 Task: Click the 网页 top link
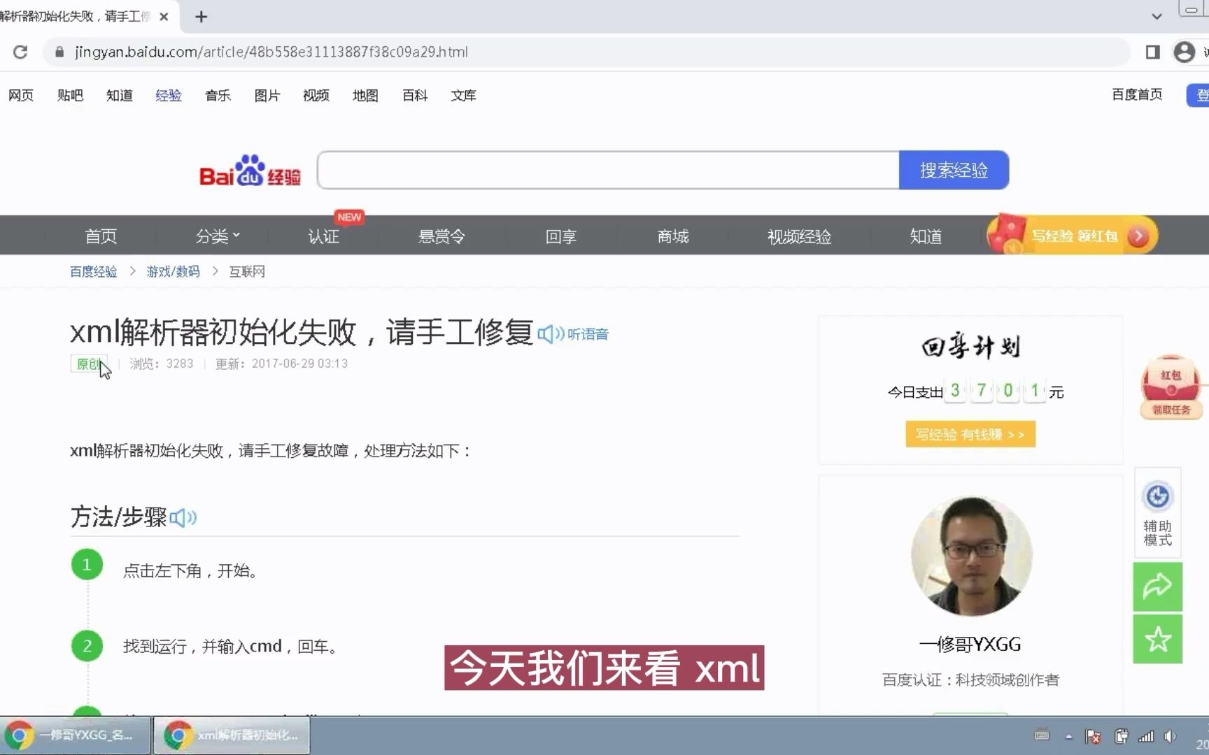pyautogui.click(x=21, y=95)
